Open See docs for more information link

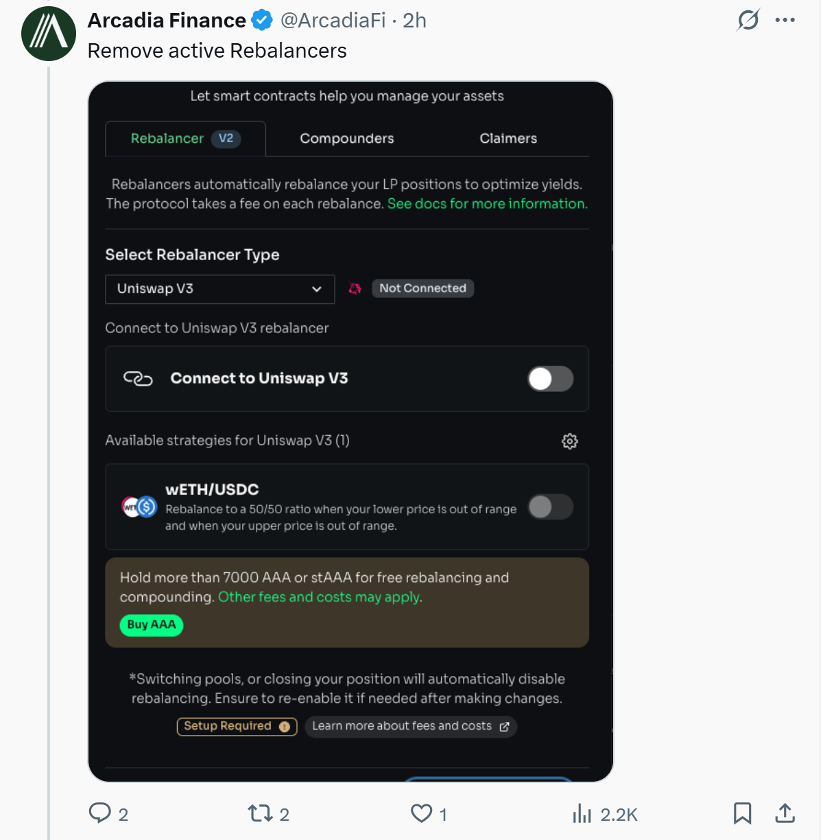[x=487, y=204]
